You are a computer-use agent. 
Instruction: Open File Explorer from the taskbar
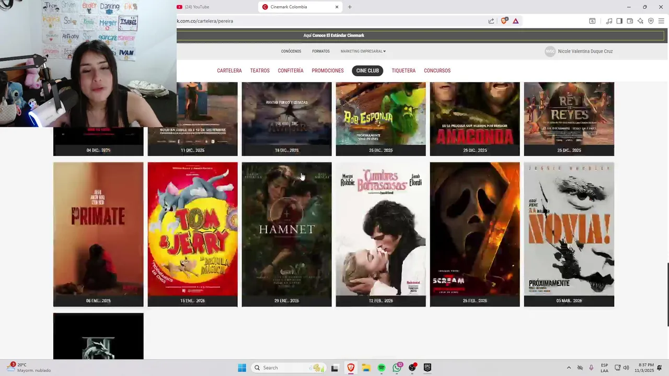(x=366, y=368)
